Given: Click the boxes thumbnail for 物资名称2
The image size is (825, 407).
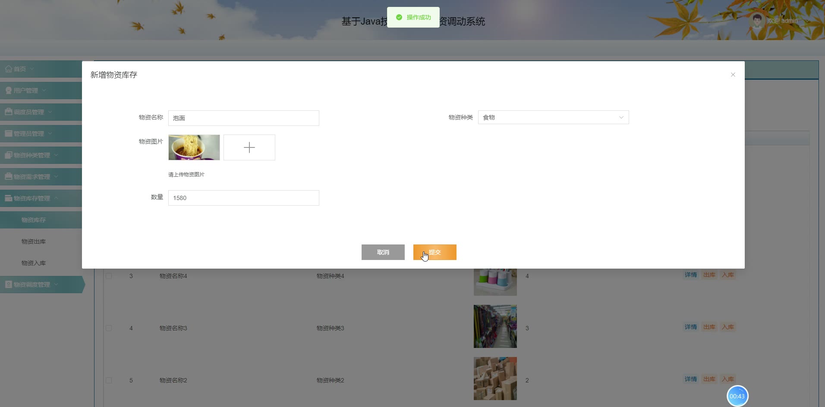Looking at the screenshot, I should [x=495, y=379].
